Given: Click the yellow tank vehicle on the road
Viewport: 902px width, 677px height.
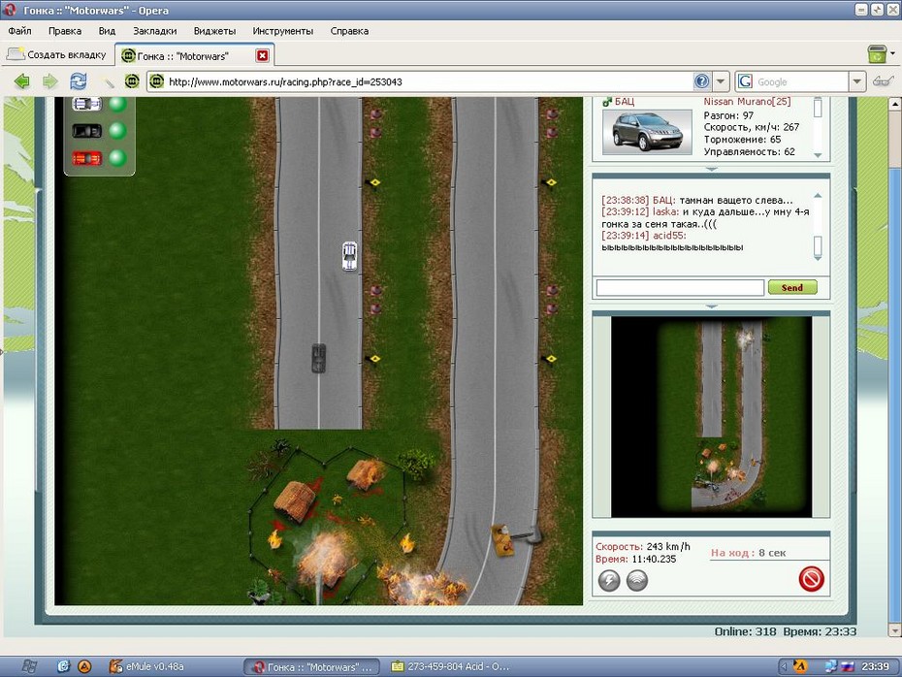Looking at the screenshot, I should click(504, 540).
